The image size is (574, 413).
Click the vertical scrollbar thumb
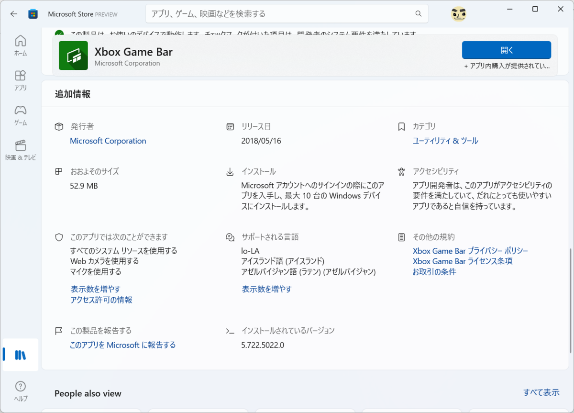click(x=570, y=301)
